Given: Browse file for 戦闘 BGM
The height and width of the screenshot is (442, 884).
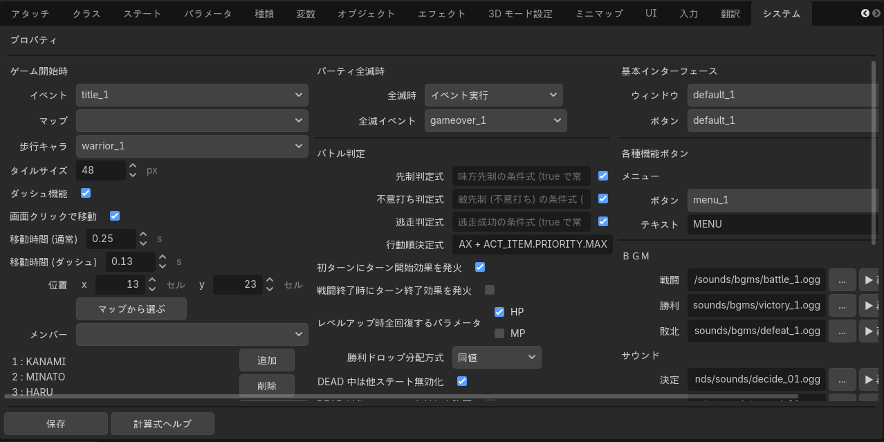Looking at the screenshot, I should coord(842,279).
